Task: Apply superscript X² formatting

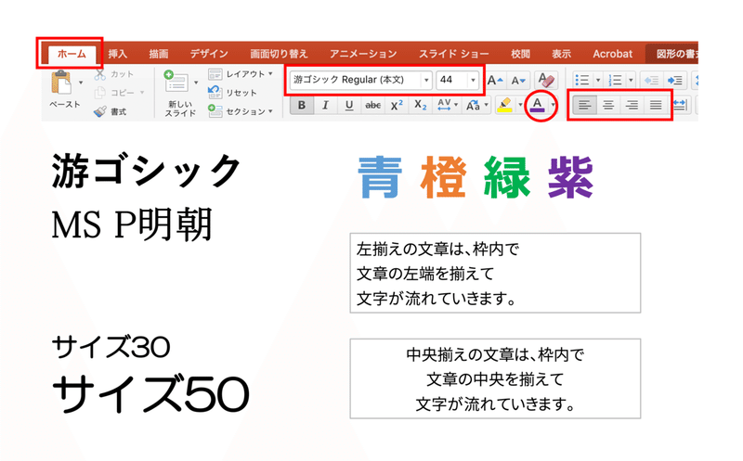Action: click(397, 105)
